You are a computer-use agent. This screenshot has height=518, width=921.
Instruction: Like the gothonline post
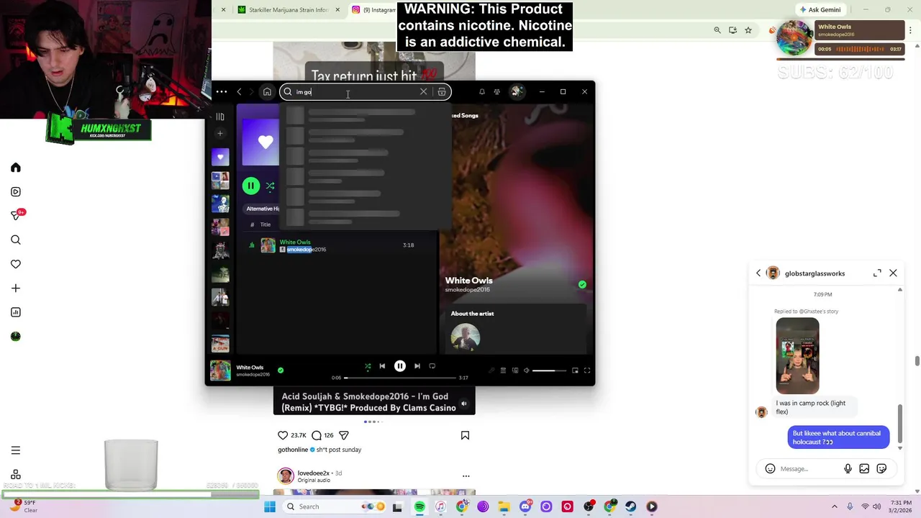[283, 435]
